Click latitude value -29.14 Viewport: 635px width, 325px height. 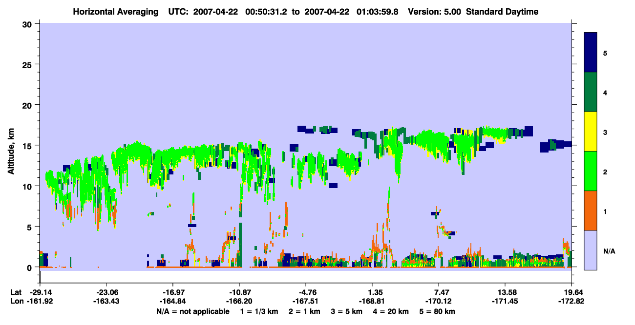(x=41, y=292)
